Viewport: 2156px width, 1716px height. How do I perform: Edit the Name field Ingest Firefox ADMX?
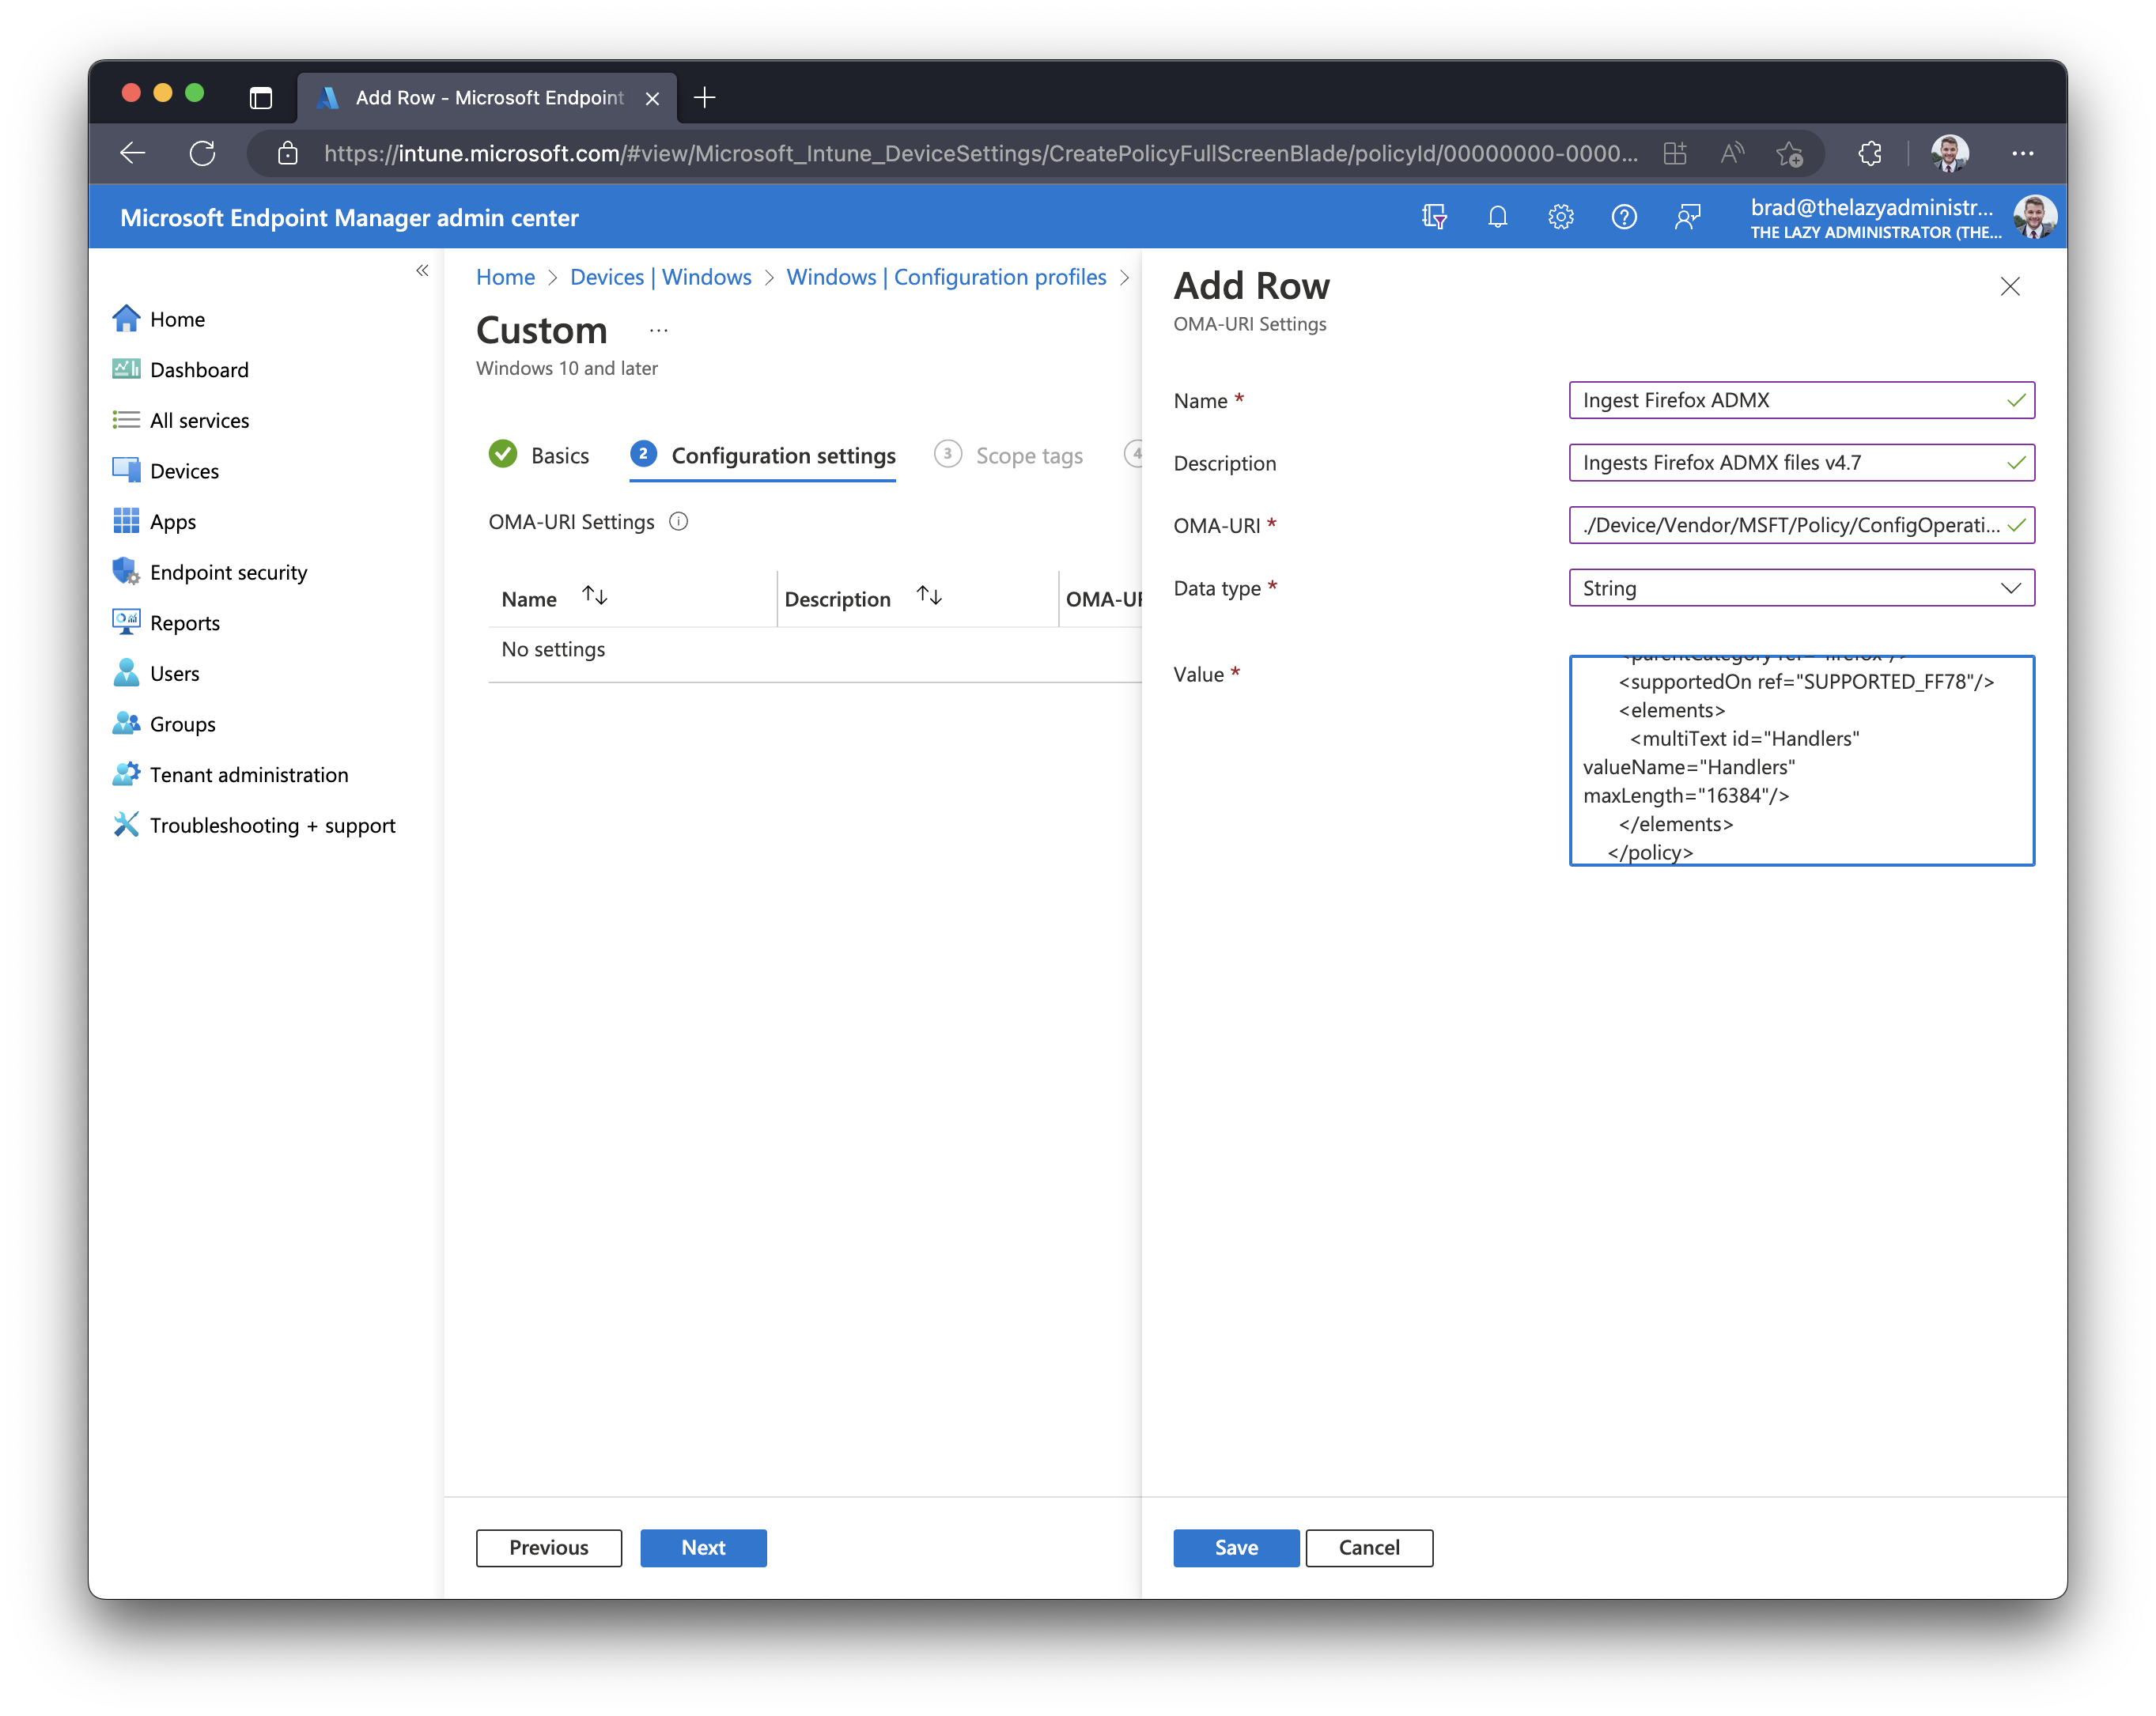pos(1801,400)
